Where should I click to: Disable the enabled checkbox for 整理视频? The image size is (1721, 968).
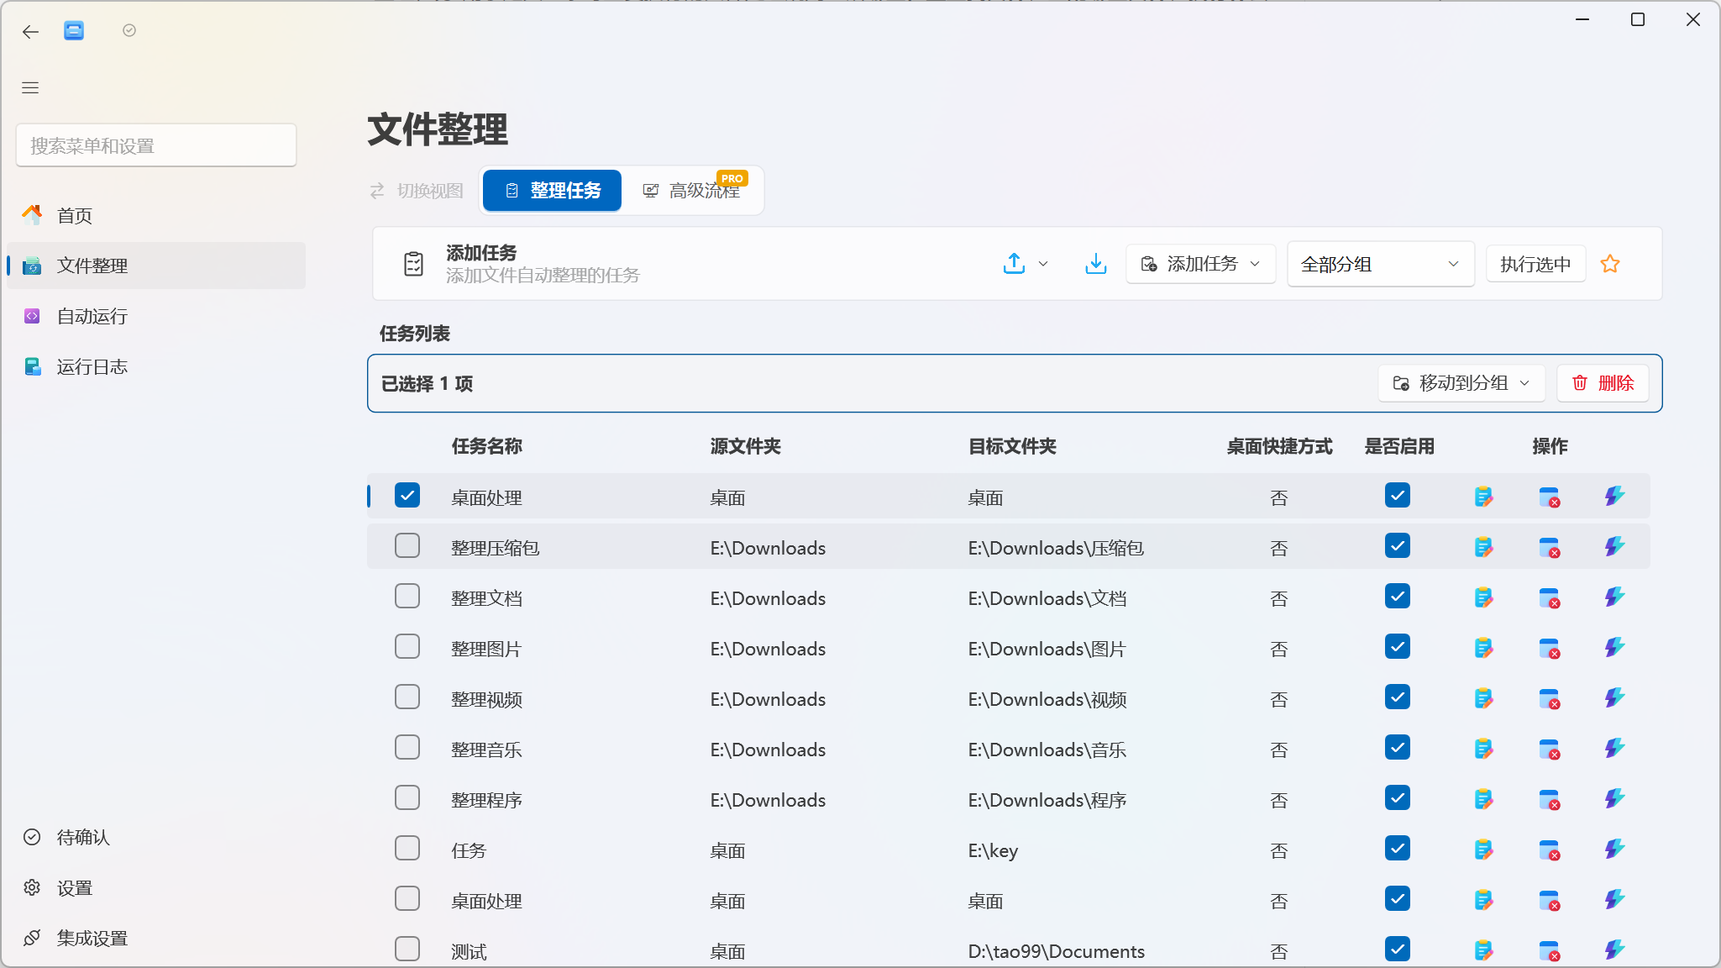1398,697
